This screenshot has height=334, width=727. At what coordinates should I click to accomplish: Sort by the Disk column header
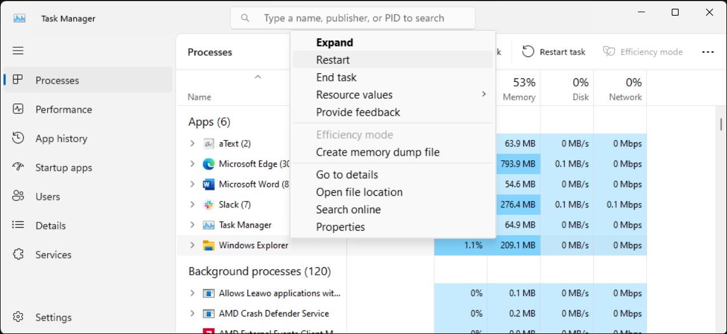[x=567, y=88]
